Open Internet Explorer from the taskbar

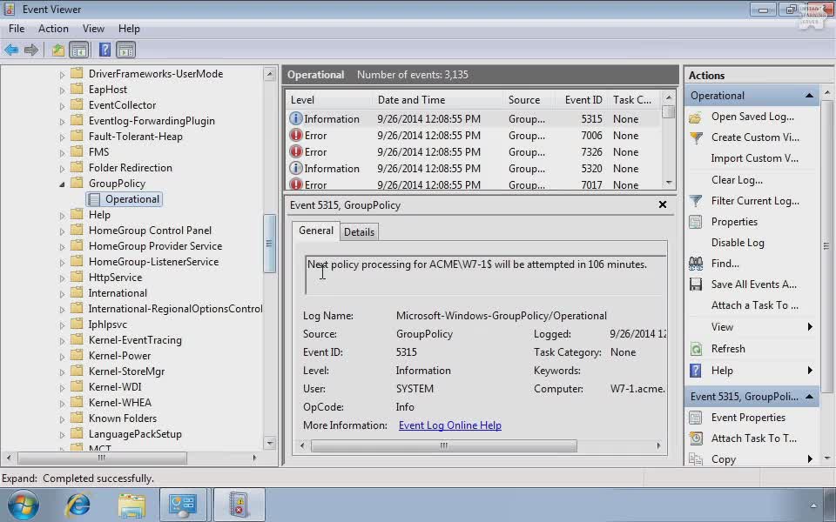pyautogui.click(x=78, y=505)
